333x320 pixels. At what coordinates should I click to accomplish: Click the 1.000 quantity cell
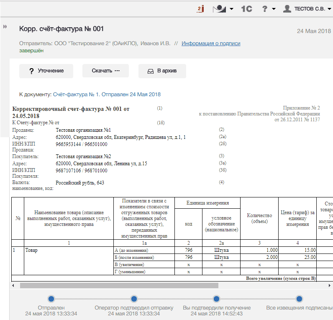pos(259,250)
